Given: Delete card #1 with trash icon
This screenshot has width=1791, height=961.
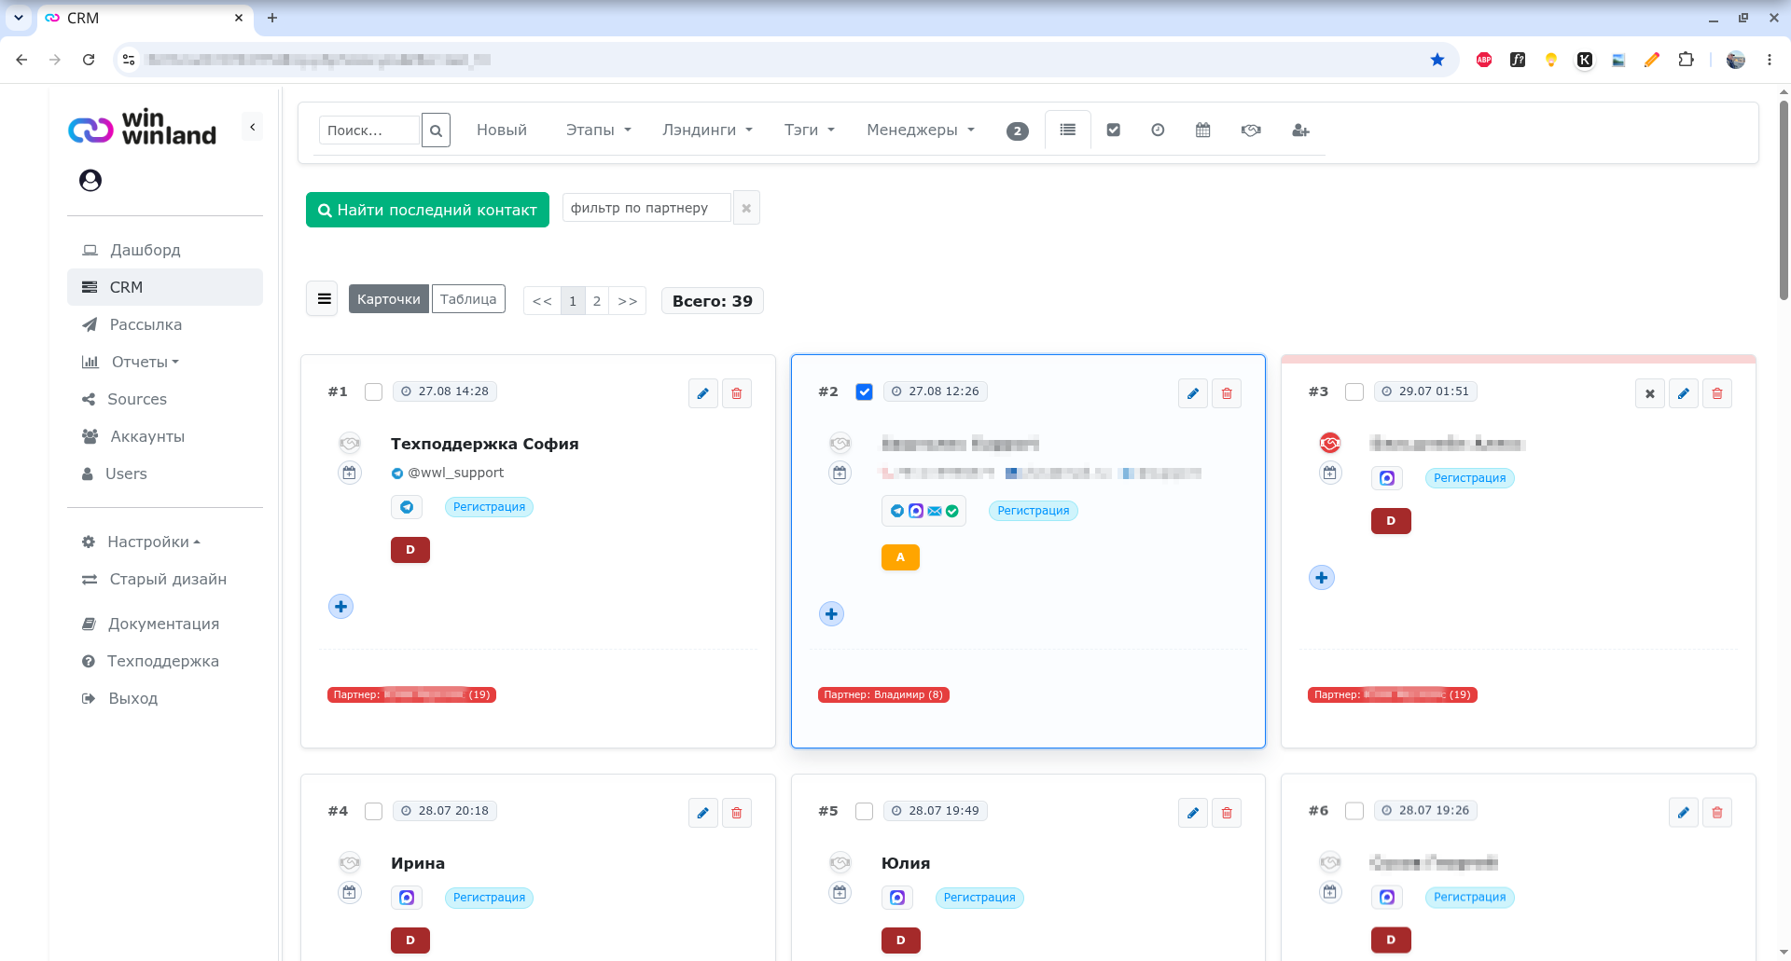Looking at the screenshot, I should click(x=737, y=393).
